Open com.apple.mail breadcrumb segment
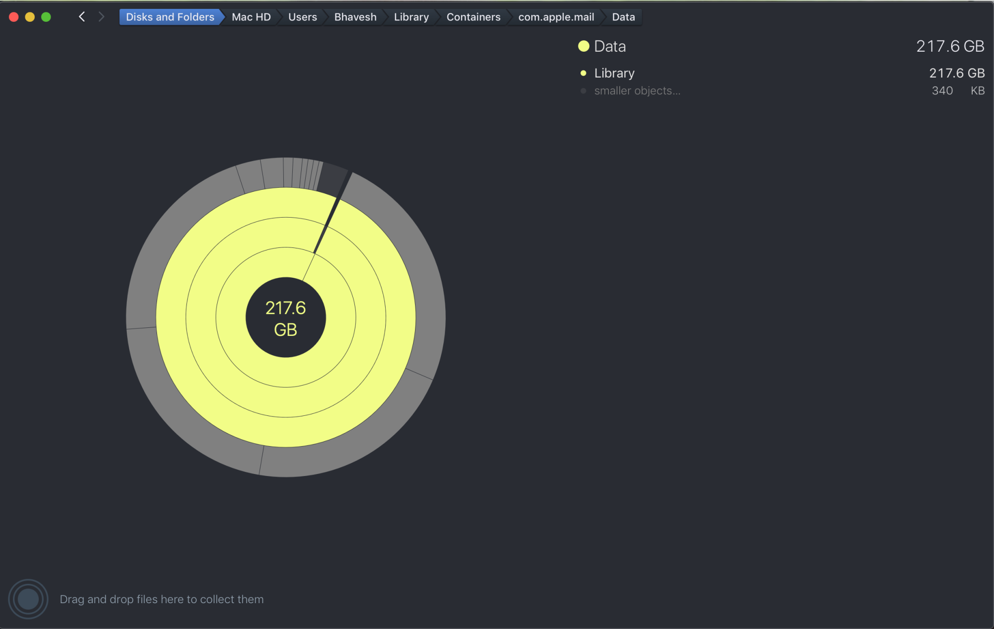The image size is (994, 629). (556, 17)
